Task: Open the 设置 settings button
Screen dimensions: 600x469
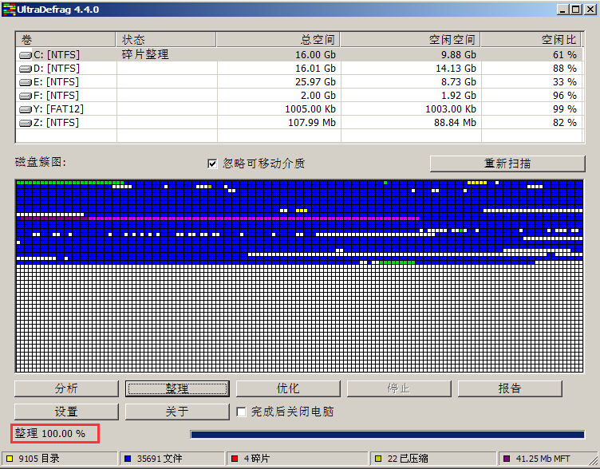Action: click(x=66, y=412)
